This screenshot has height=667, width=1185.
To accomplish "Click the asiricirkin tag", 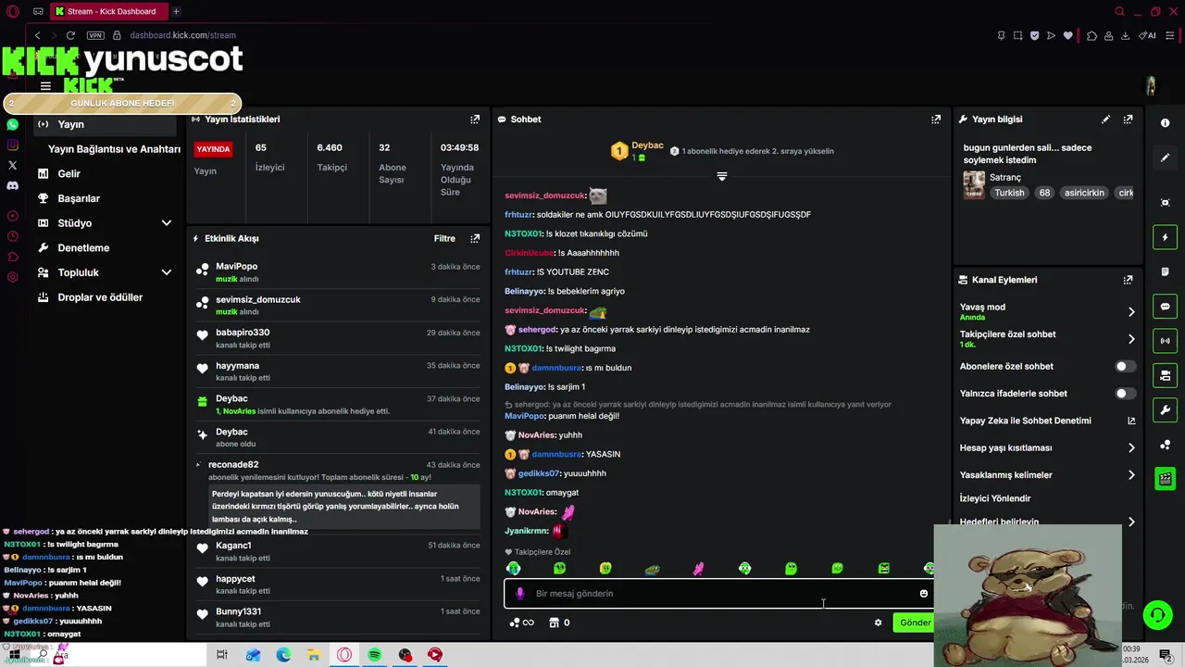I will (1084, 193).
